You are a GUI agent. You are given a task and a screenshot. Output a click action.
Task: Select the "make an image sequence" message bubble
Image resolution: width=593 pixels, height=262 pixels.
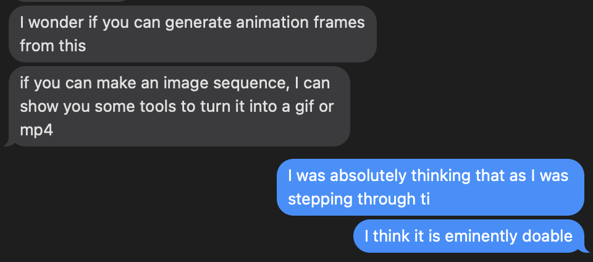tap(179, 106)
